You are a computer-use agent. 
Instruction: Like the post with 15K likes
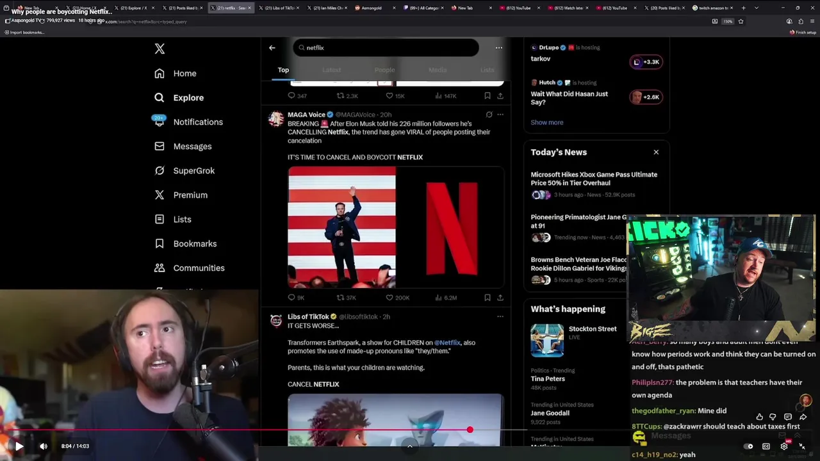(x=395, y=96)
